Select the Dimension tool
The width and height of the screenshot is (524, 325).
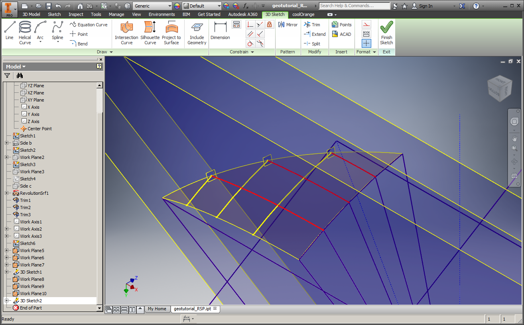point(220,30)
